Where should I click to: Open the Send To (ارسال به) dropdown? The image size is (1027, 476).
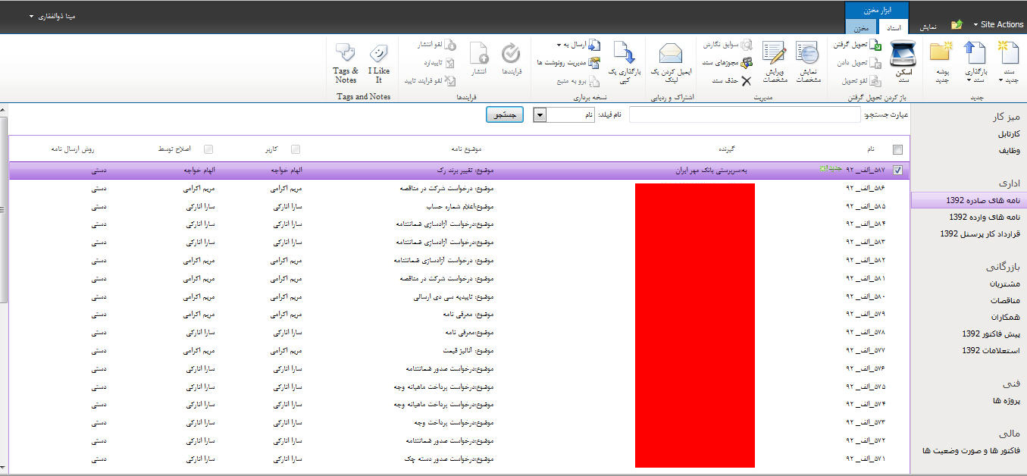(x=578, y=45)
